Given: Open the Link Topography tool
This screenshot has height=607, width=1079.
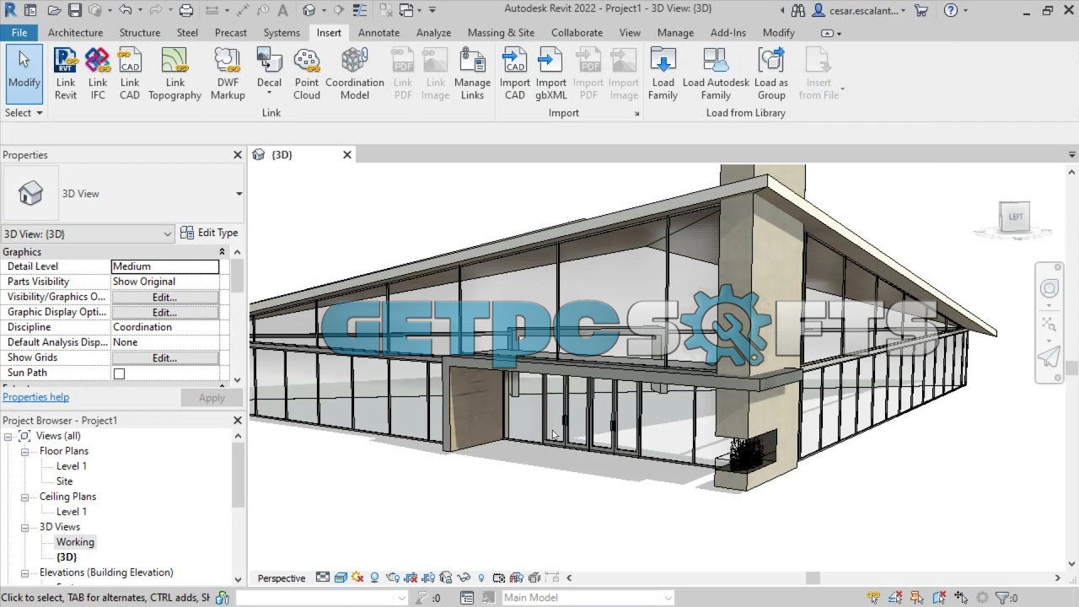Looking at the screenshot, I should 175,74.
